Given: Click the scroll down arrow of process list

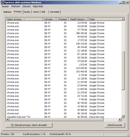Looking at the screenshot, I should click(x=123, y=116).
